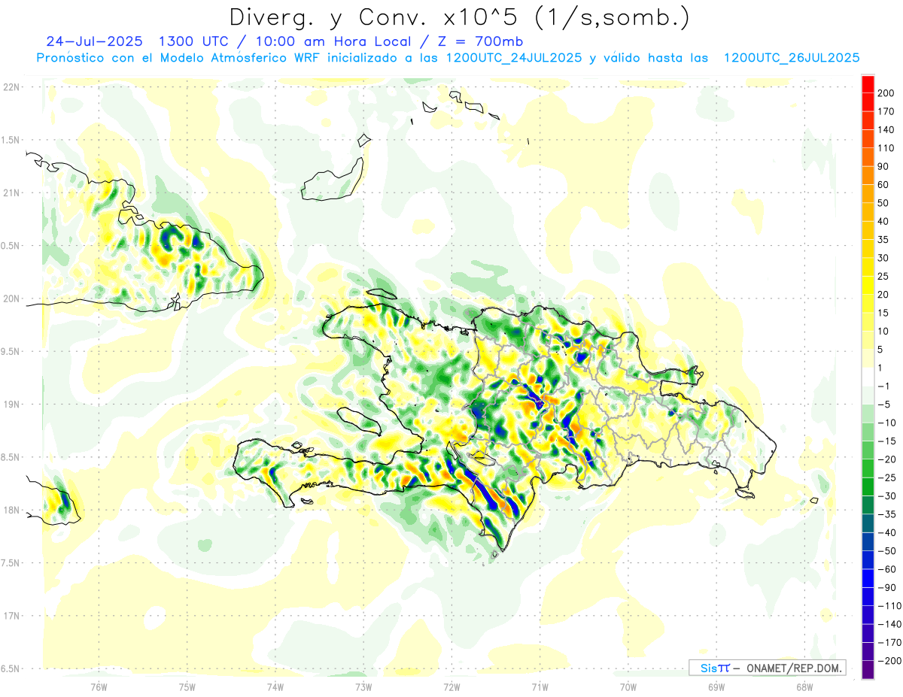Image resolution: width=903 pixels, height=697 pixels.
Task: Click the '1200UTC_26JUL2025' valid-until timestamp
Action: pos(791,58)
